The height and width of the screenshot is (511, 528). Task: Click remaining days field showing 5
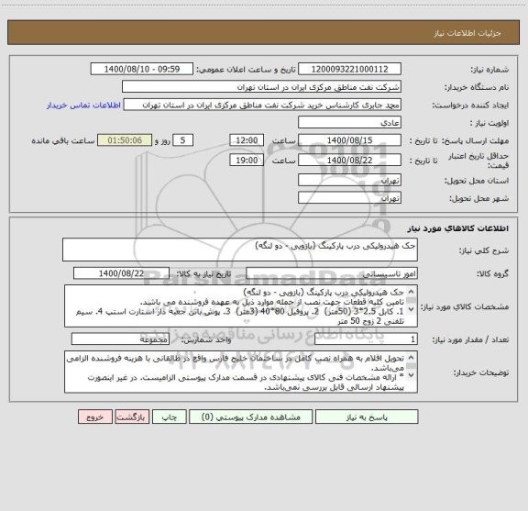coord(182,140)
